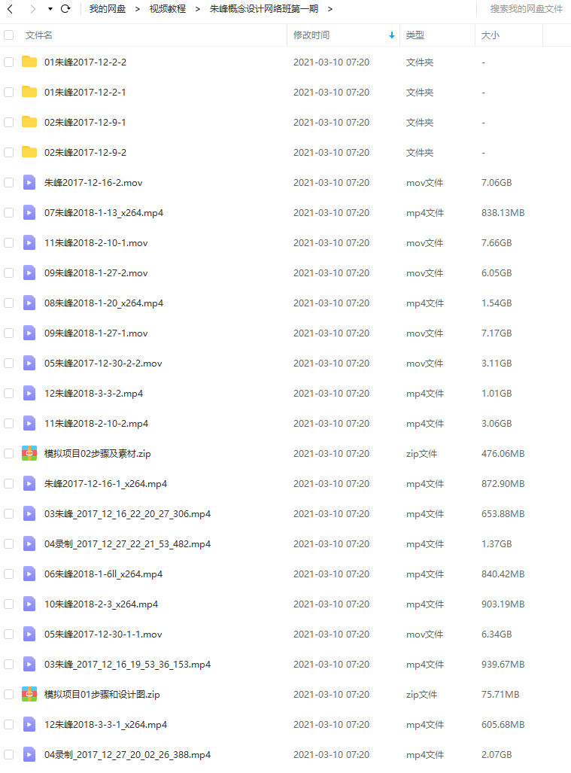
Task: Toggle sort order arrow on 修改时间 column
Action: tap(392, 35)
